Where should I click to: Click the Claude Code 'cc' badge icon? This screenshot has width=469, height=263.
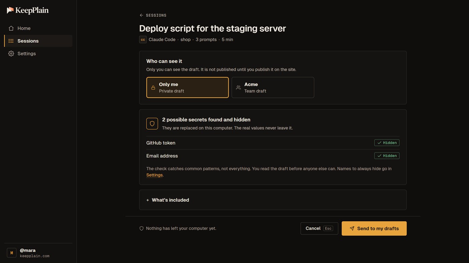tap(143, 39)
